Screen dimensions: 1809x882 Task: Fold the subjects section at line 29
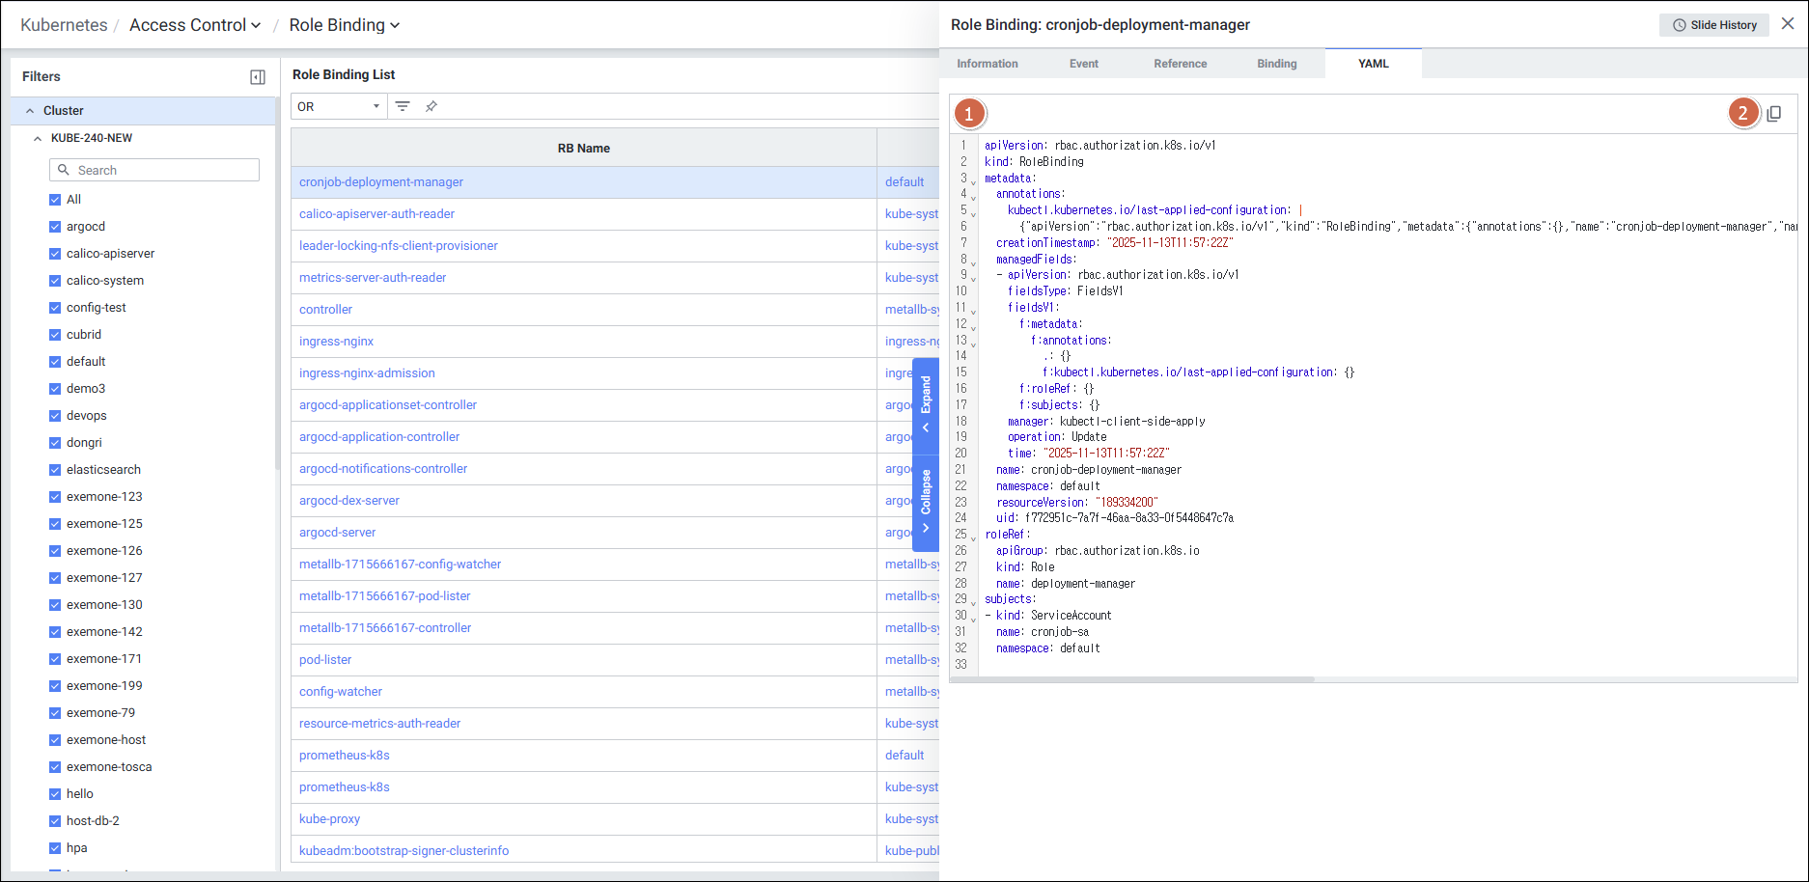coord(973,601)
